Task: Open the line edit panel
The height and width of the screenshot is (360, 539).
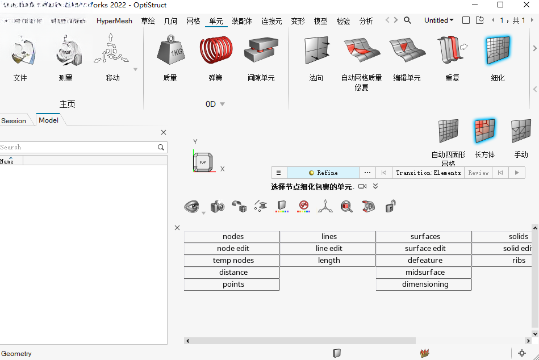Action: (x=328, y=248)
